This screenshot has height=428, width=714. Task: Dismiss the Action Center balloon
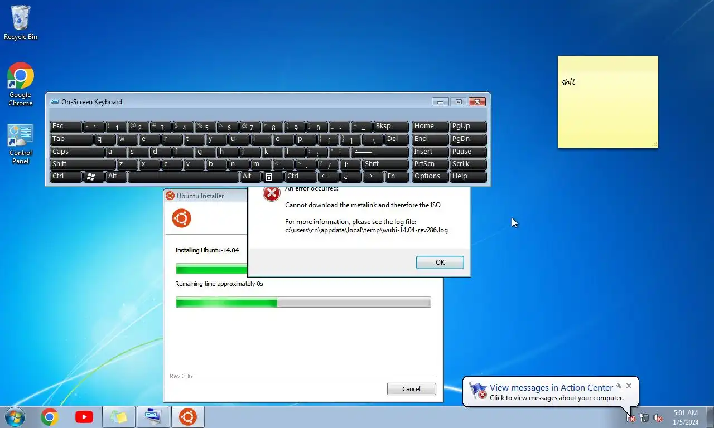[629, 386]
